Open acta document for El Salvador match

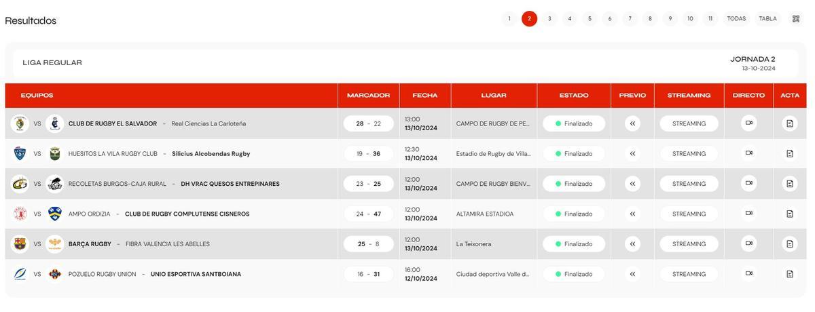790,123
